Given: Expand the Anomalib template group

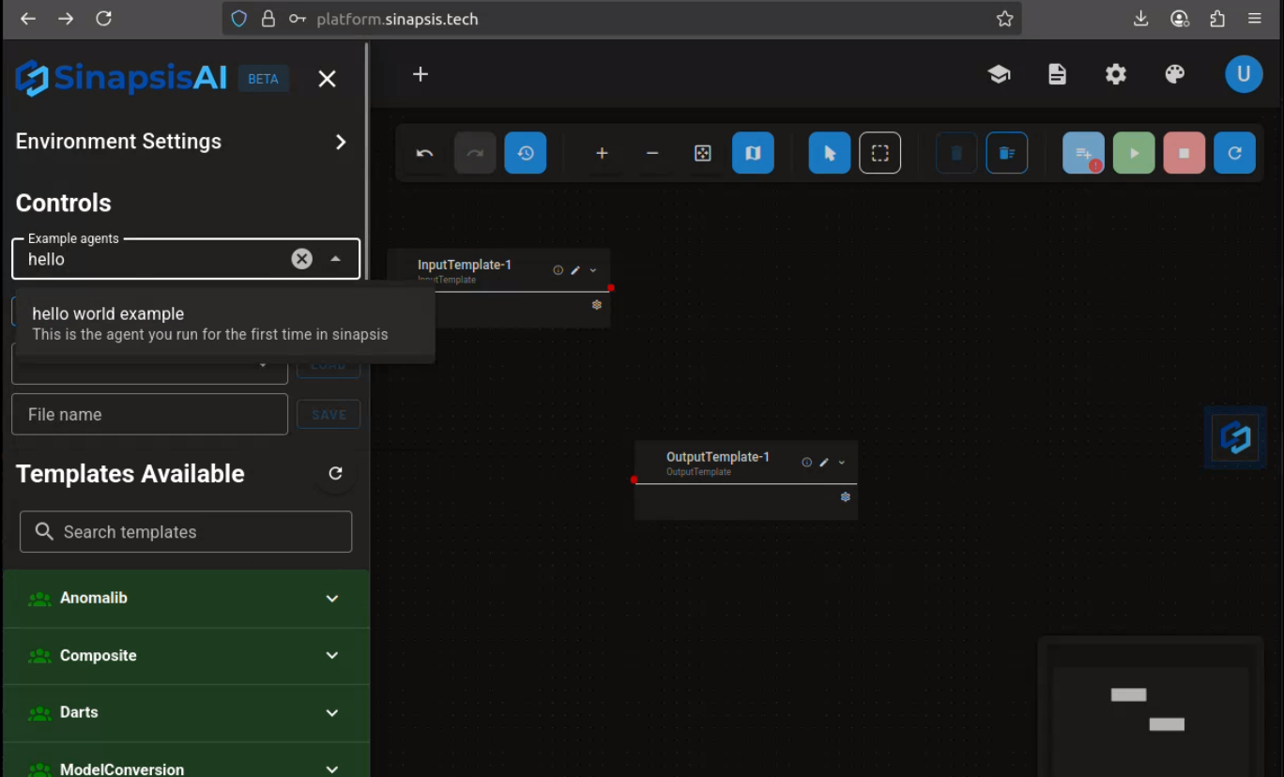Looking at the screenshot, I should (x=331, y=599).
